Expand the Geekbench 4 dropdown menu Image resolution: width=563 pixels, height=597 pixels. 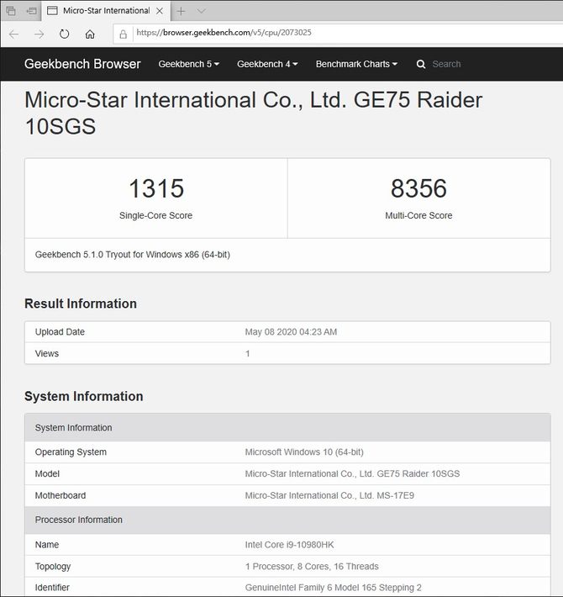coord(267,64)
